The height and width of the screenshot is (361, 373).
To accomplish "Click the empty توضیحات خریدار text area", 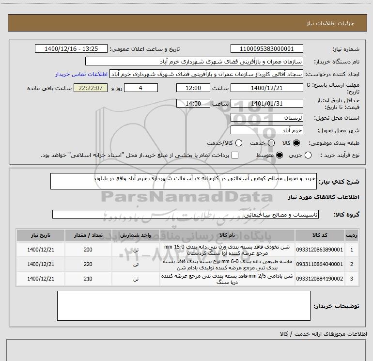I will [x=184, y=306].
